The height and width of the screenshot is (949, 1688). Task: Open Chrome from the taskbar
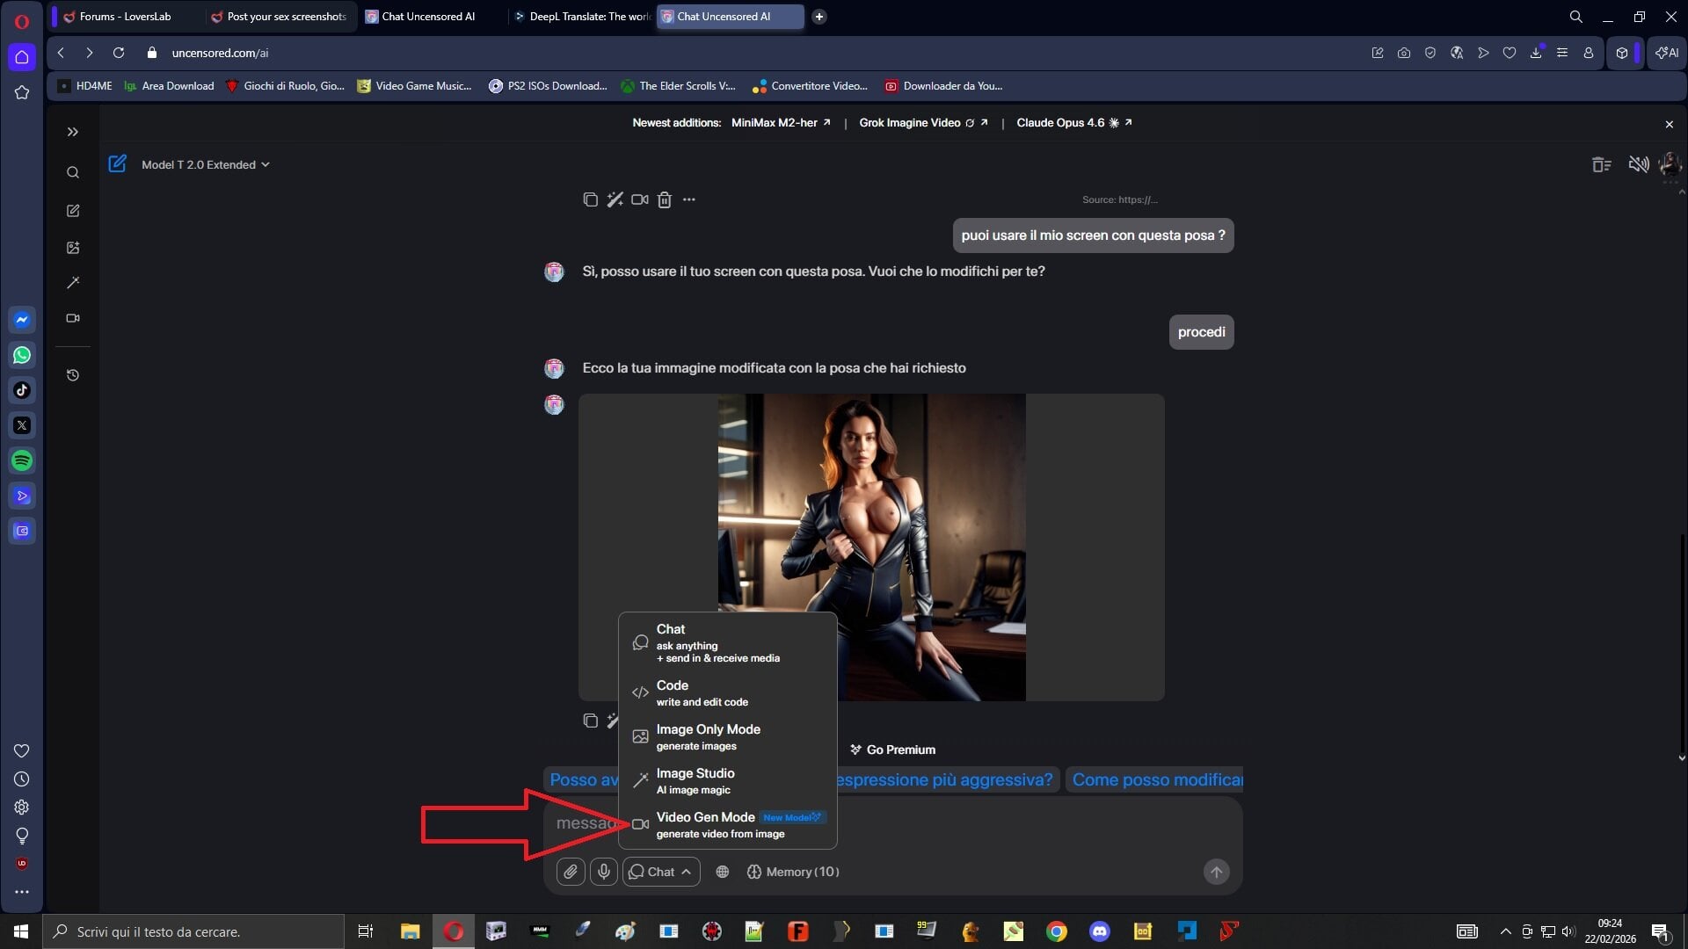tap(1056, 931)
